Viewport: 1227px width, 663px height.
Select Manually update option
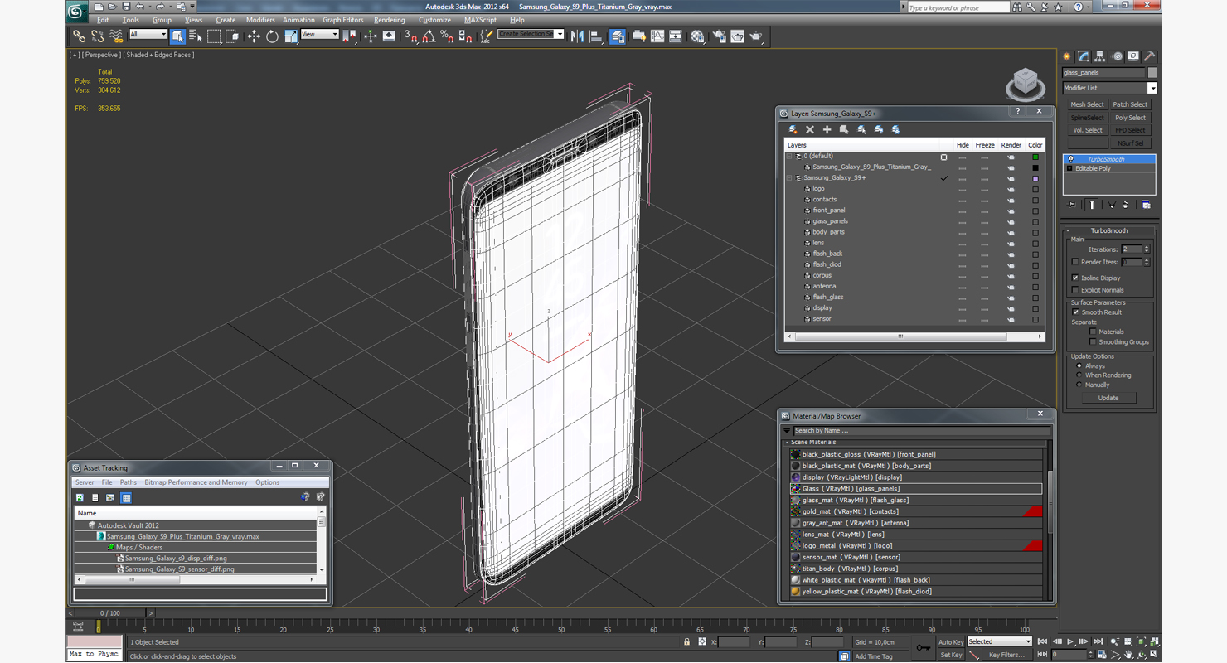point(1079,385)
